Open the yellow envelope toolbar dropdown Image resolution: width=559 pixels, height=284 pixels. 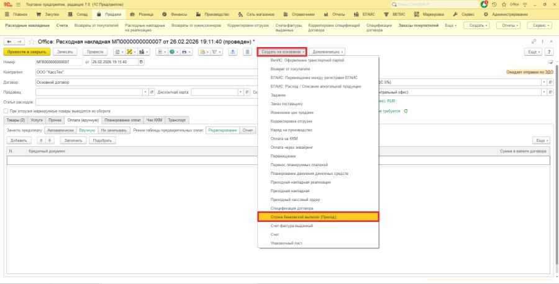click(x=204, y=52)
